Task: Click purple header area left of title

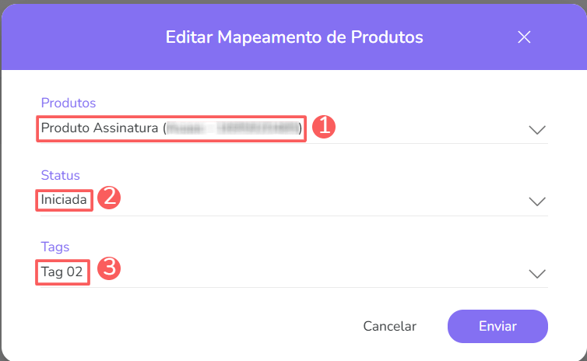Action: [78, 37]
